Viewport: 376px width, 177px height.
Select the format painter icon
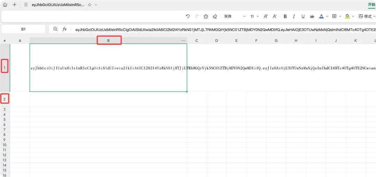tap(206, 16)
